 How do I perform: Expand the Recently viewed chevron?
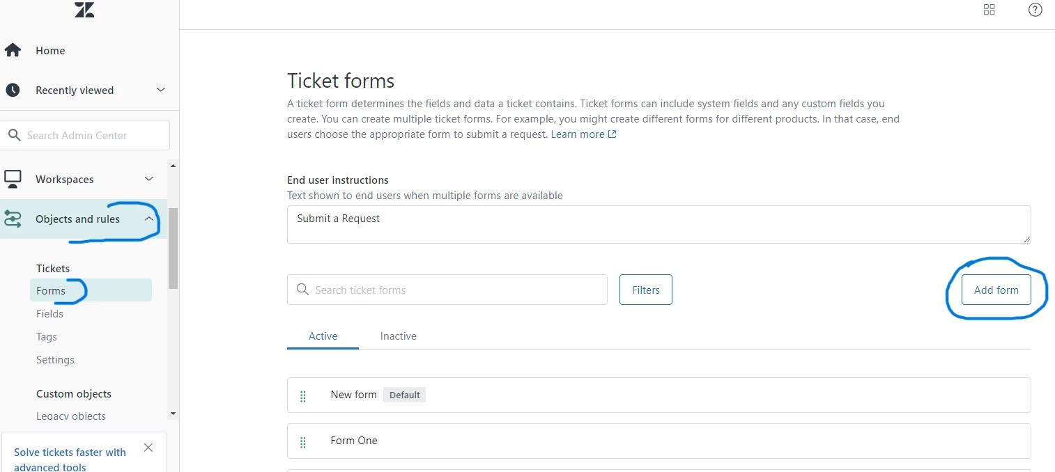161,90
